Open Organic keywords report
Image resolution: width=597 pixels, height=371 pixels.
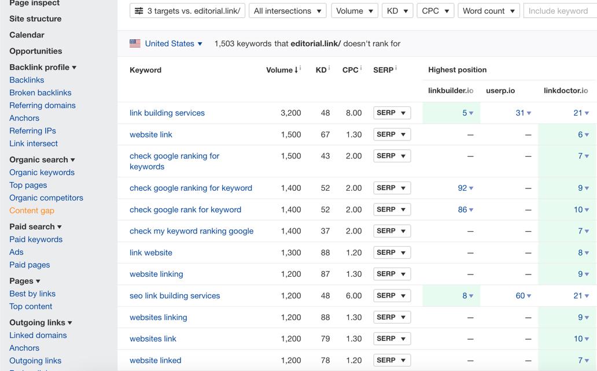(x=42, y=172)
